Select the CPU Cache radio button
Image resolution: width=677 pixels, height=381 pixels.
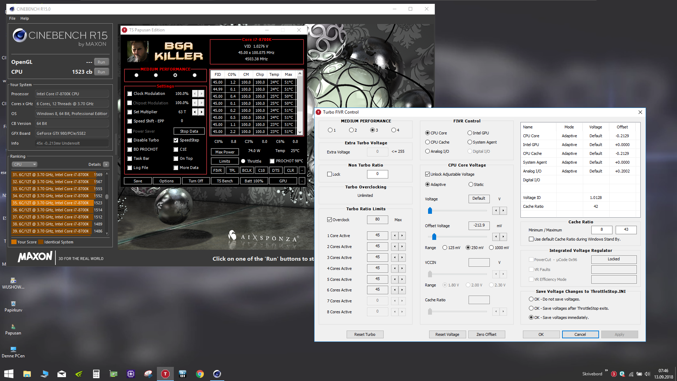click(x=427, y=142)
